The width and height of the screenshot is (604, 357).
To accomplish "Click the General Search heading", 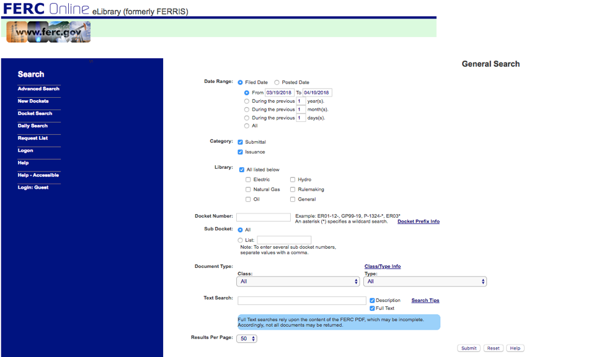I will pos(491,64).
